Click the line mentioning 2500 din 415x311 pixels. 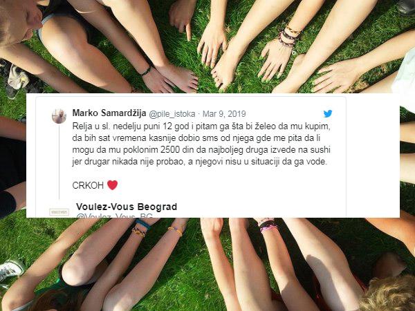point(201,150)
